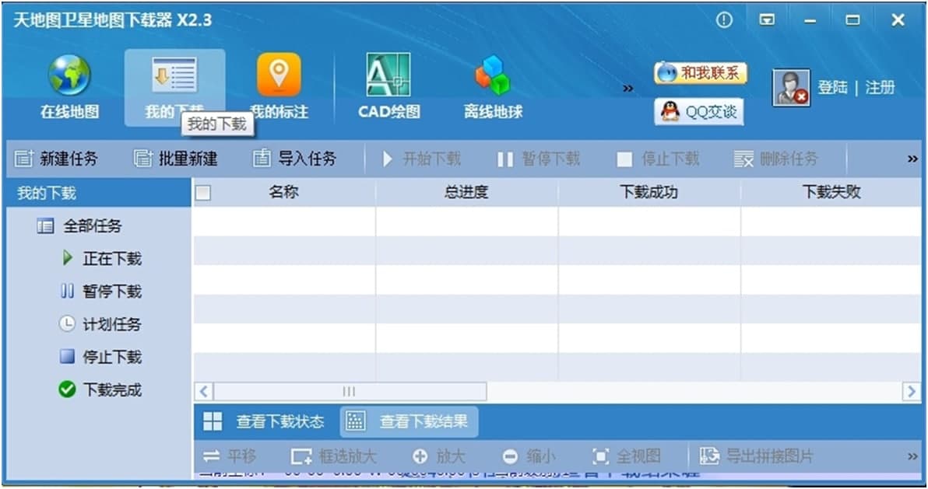Click the 注册 register link
Viewport: 928px width, 489px height.
coord(880,88)
